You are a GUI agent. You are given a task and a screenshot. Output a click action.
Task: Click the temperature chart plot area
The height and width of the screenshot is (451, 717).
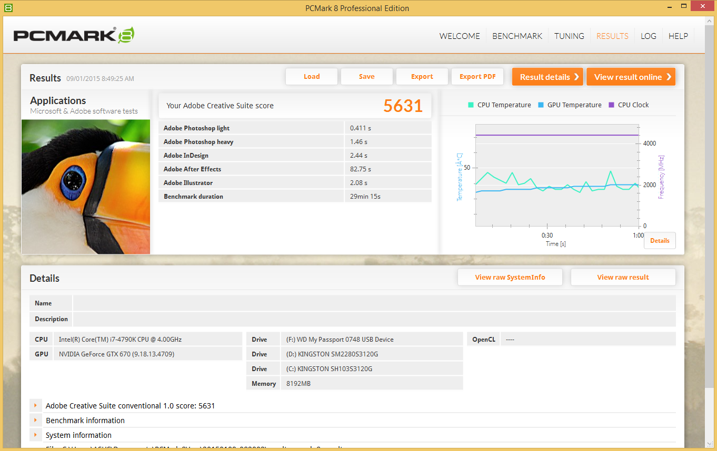pos(557,176)
